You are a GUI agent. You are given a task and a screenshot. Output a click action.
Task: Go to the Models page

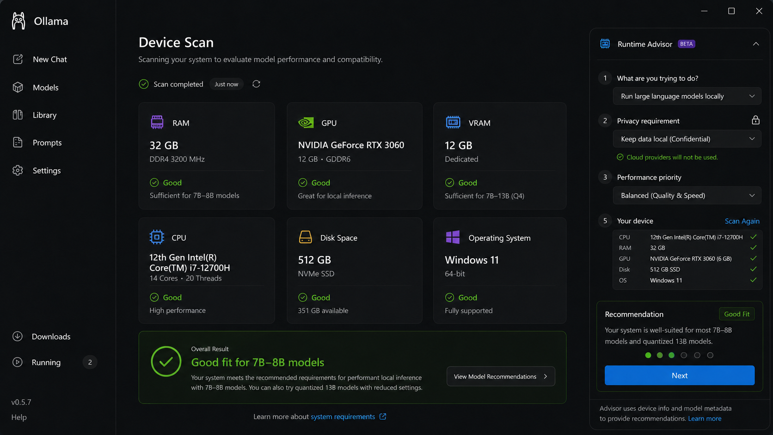click(x=36, y=87)
